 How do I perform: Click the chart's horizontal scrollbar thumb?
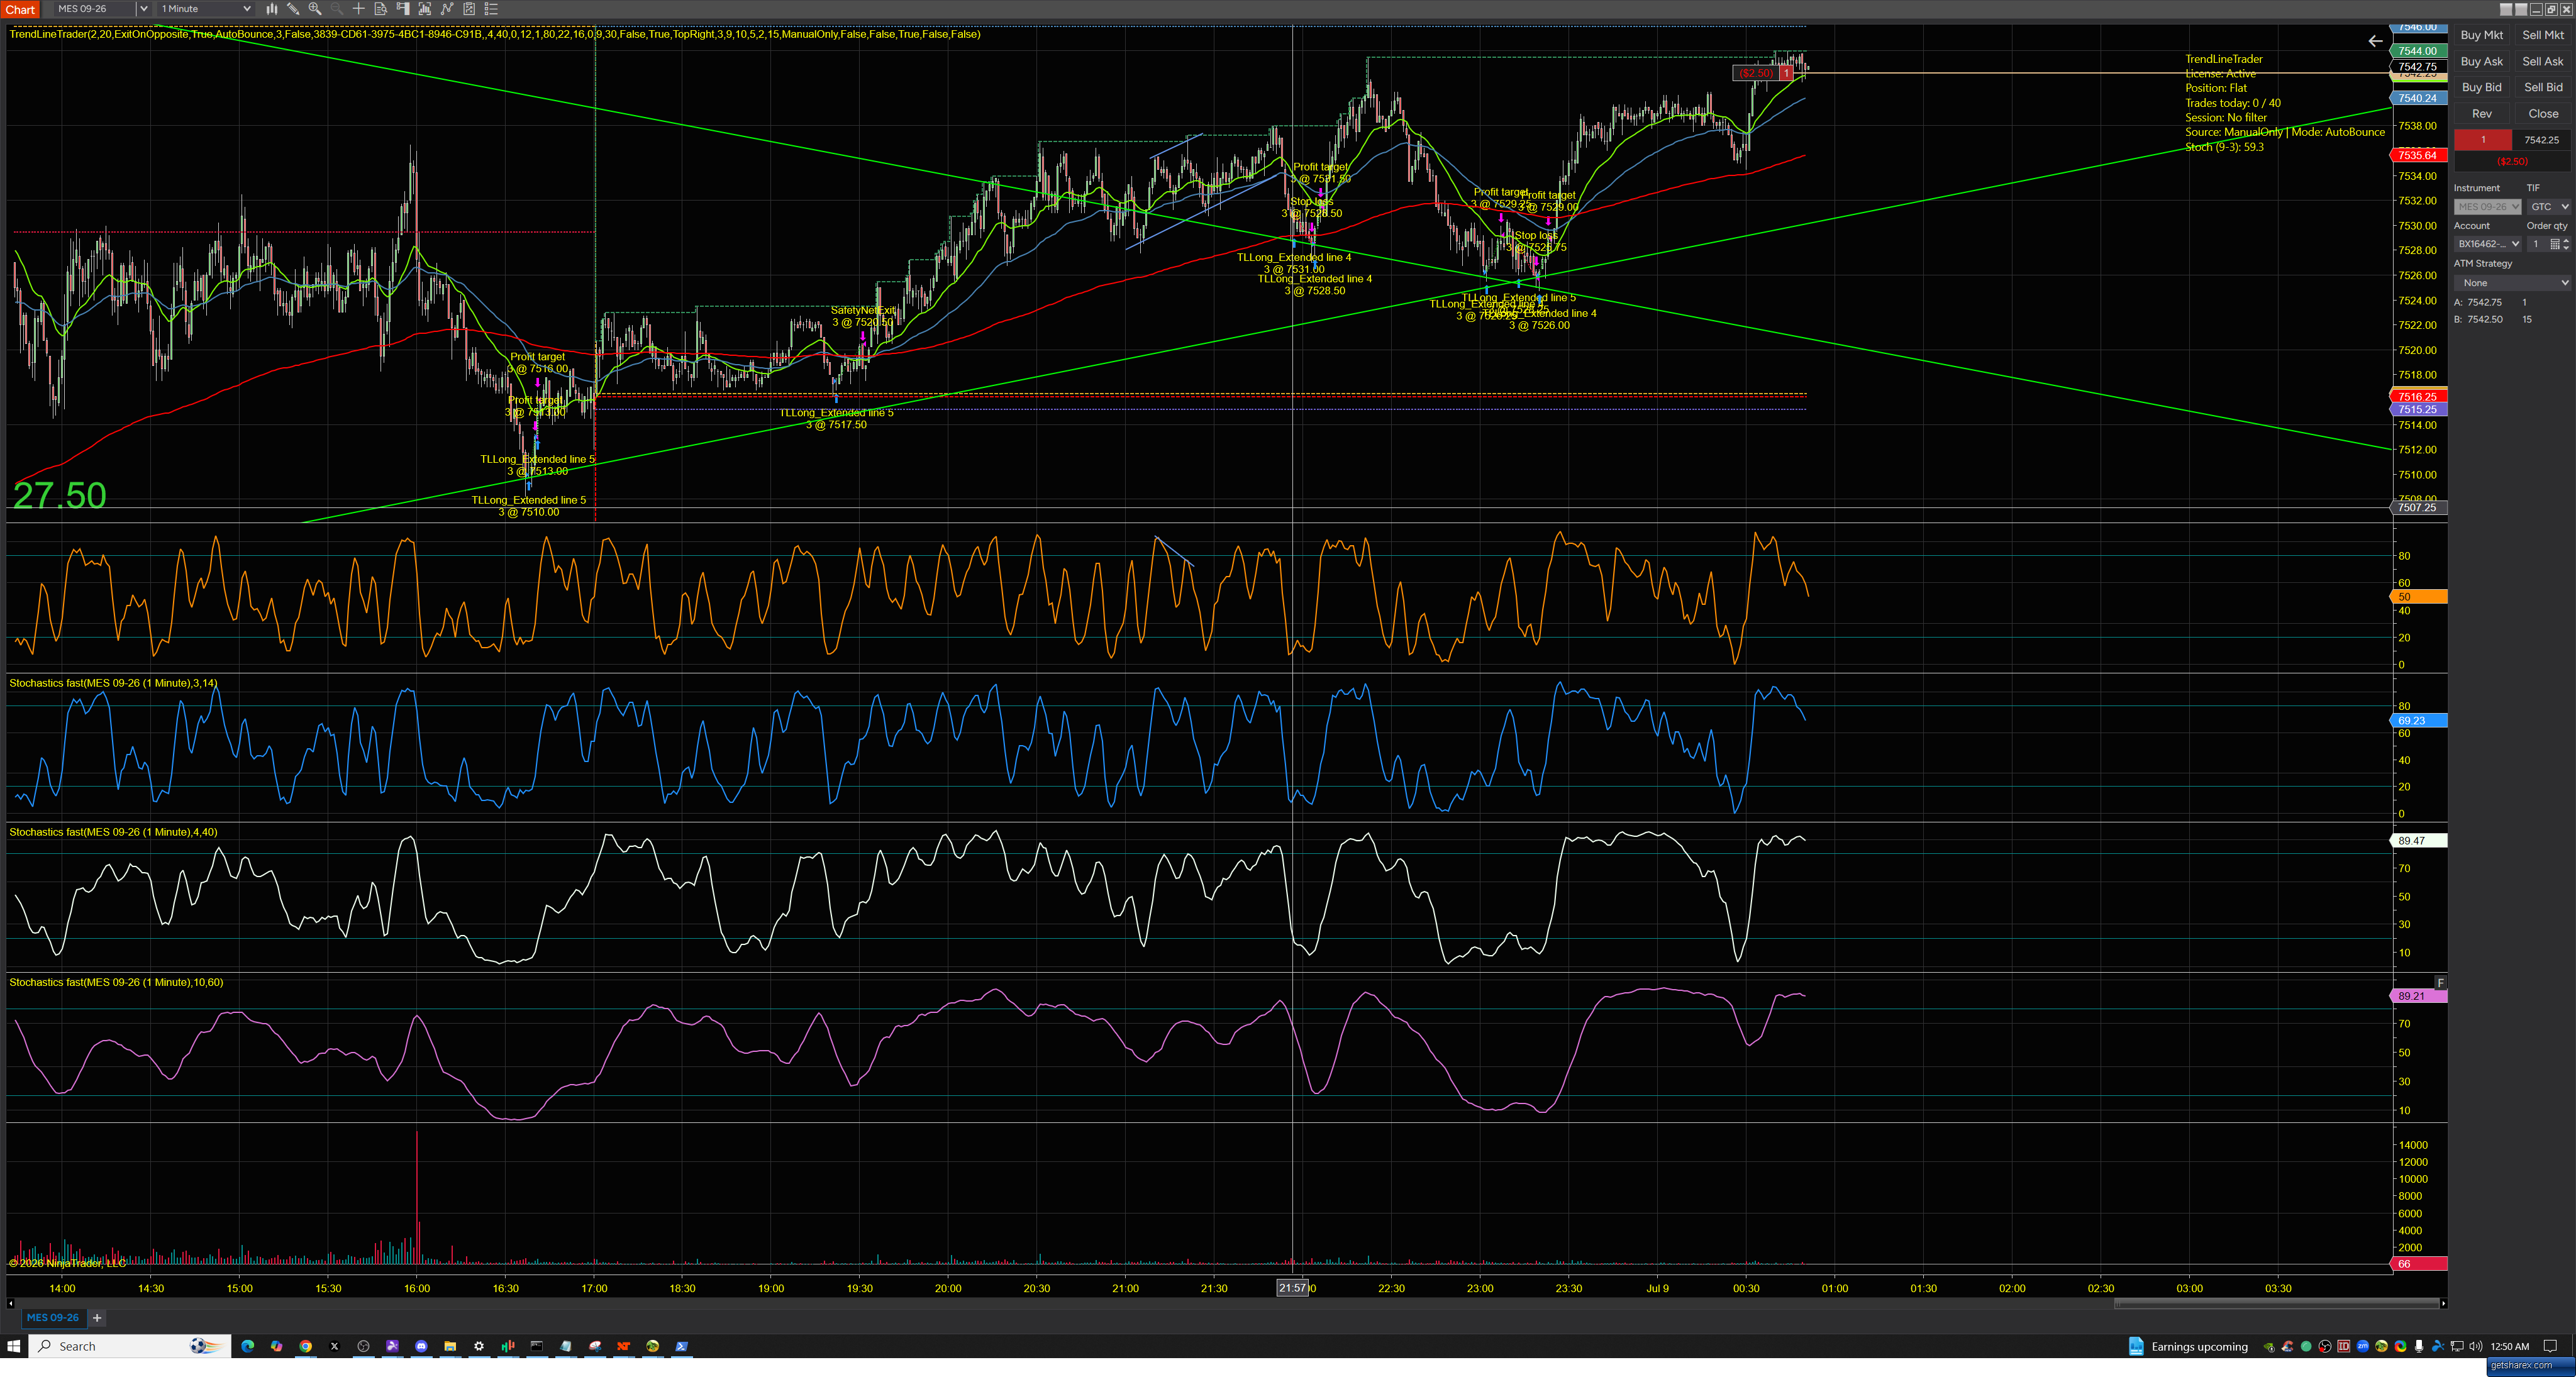click(x=2276, y=1303)
